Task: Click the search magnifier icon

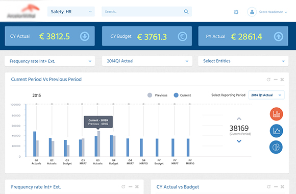Action: point(186,12)
